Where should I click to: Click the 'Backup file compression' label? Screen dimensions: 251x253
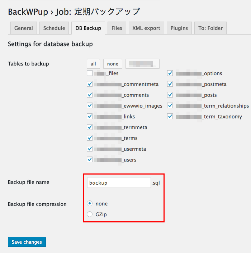(37, 204)
